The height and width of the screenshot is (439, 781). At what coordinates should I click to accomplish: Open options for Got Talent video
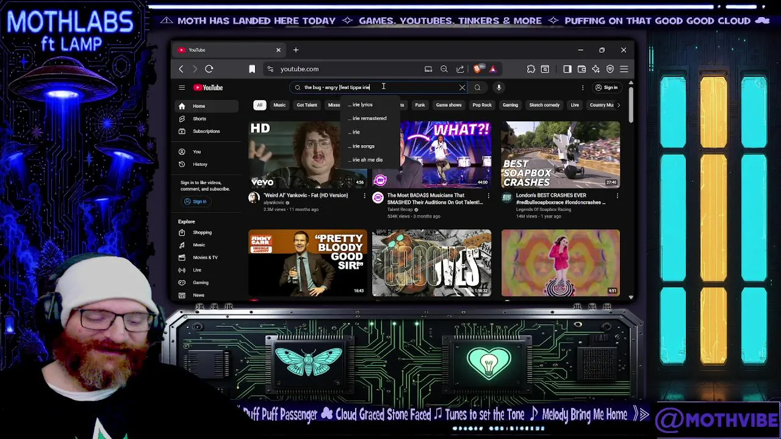pyautogui.click(x=488, y=196)
